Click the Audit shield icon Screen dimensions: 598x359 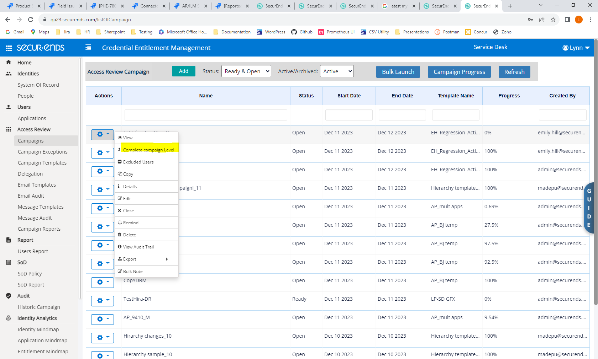(8, 295)
